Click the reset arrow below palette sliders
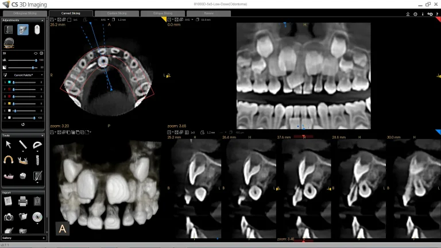This screenshot has width=441, height=248. coord(23,124)
